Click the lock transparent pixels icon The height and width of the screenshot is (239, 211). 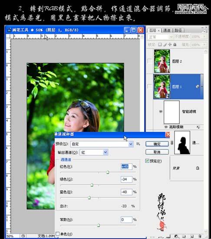click(x=160, y=45)
